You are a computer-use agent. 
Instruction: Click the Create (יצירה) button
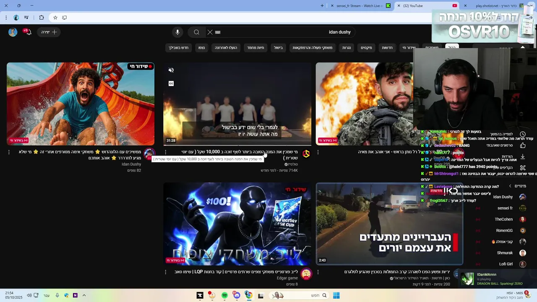49,32
